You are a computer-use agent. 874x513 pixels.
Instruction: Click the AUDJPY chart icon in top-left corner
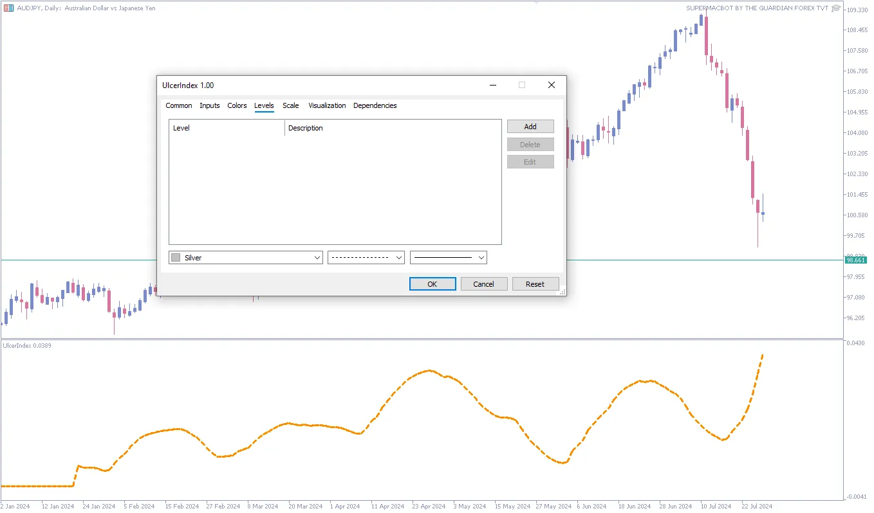[x=9, y=8]
